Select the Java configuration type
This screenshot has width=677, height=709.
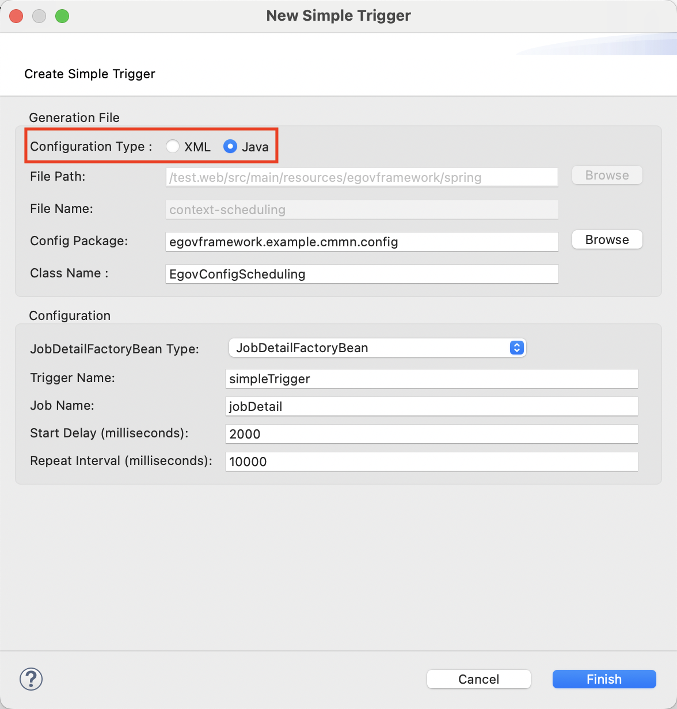(x=230, y=147)
